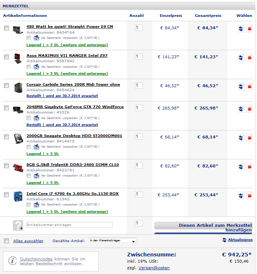Click quantity field for Intel Core i7
This screenshot has width=257, height=274.
(139, 194)
